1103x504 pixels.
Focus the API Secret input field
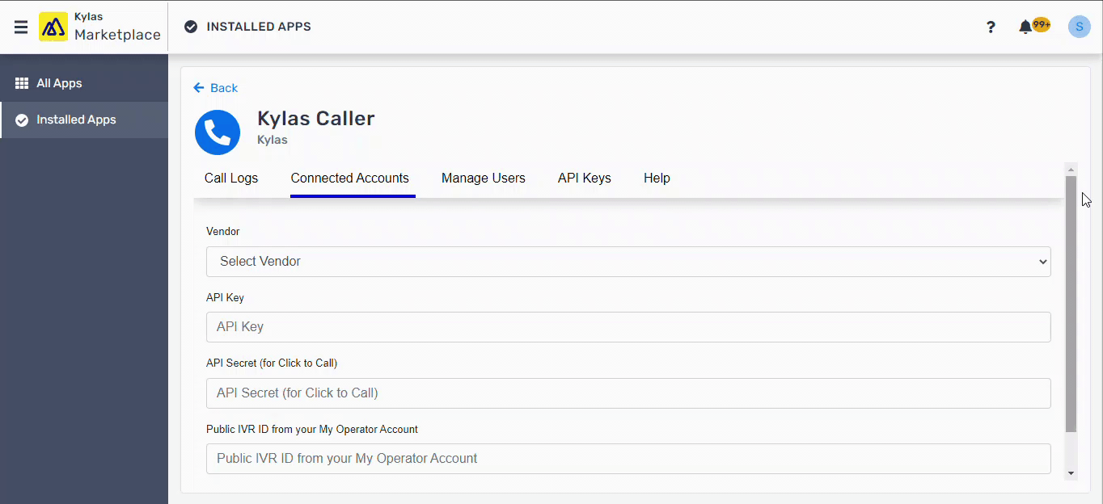click(x=628, y=393)
